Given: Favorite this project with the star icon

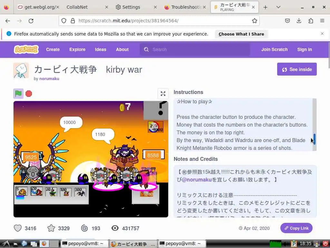Looking at the screenshot, I should [51, 228].
